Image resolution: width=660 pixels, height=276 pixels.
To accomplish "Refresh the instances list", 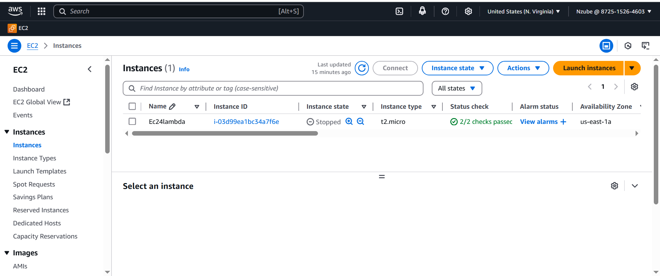I will coord(362,68).
